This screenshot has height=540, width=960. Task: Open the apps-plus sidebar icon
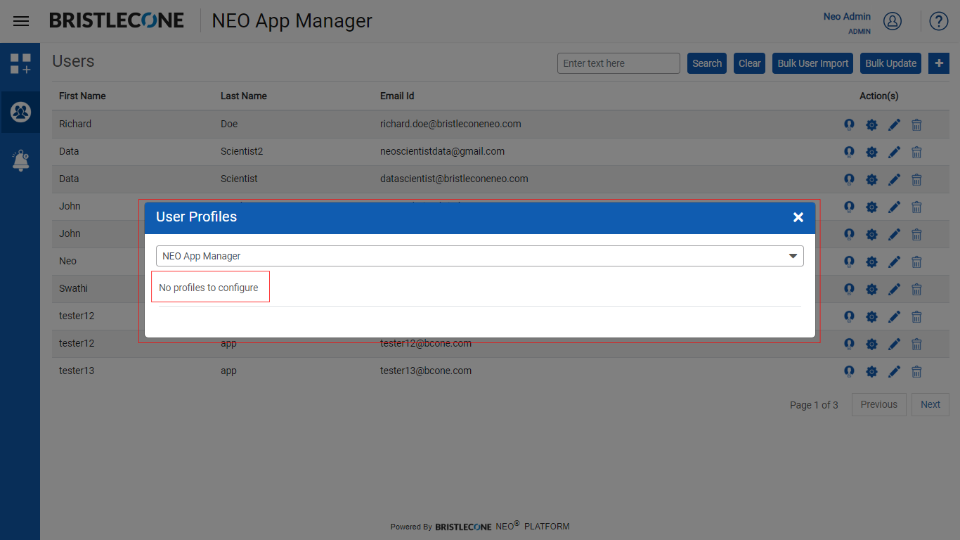[20, 64]
